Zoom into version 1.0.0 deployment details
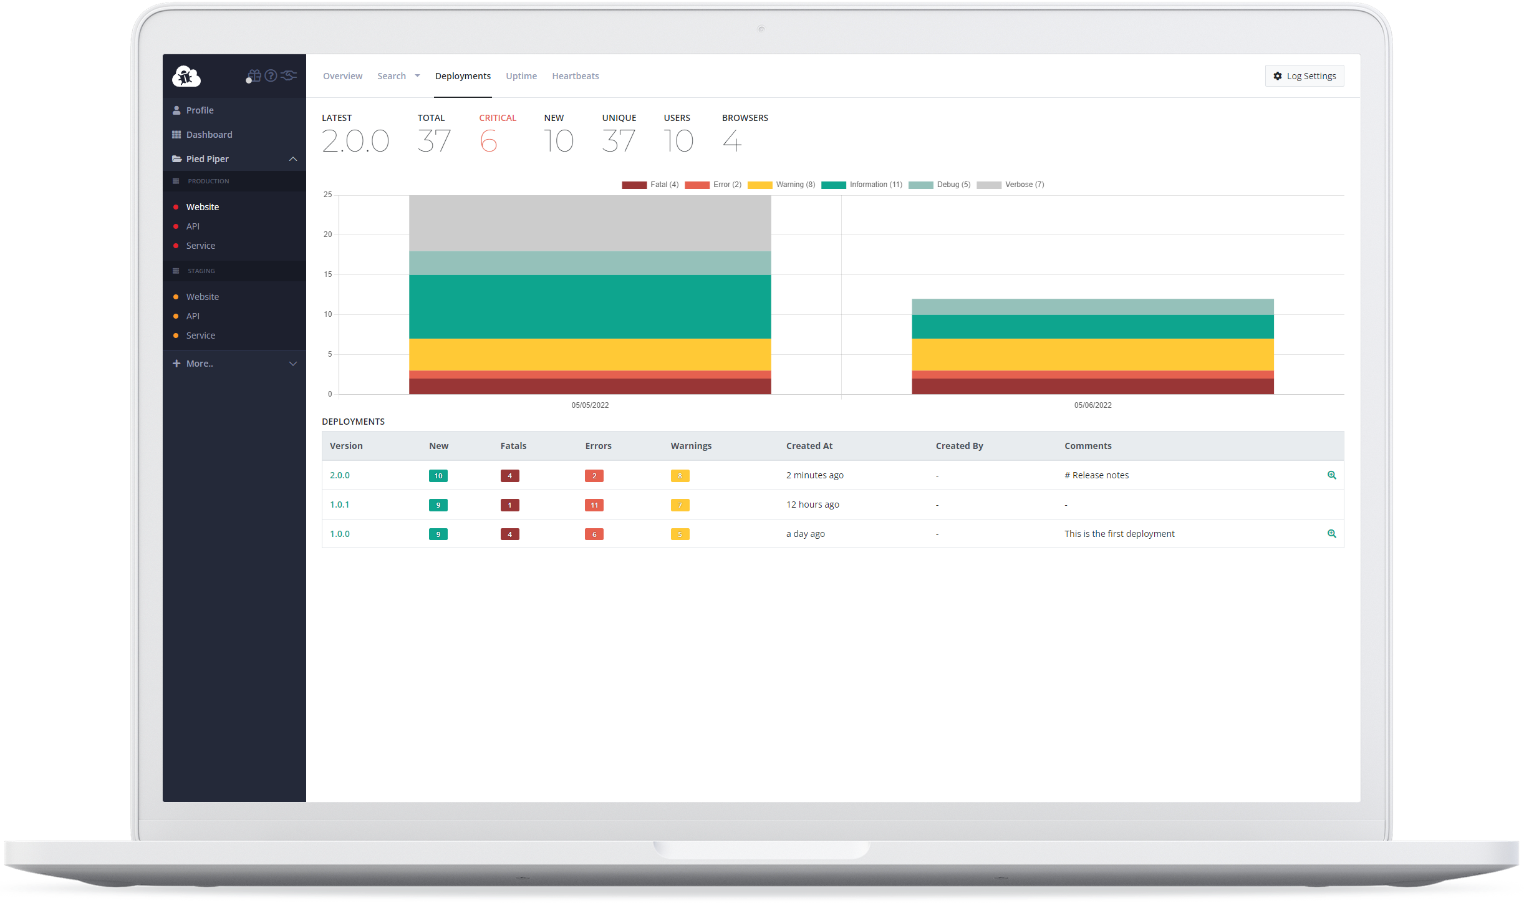This screenshot has height=903, width=1524. pos(1332,534)
